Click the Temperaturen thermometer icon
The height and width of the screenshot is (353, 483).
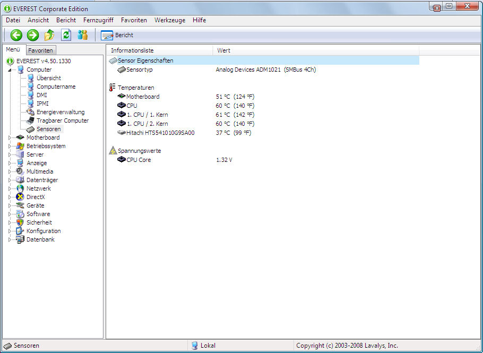click(x=113, y=88)
